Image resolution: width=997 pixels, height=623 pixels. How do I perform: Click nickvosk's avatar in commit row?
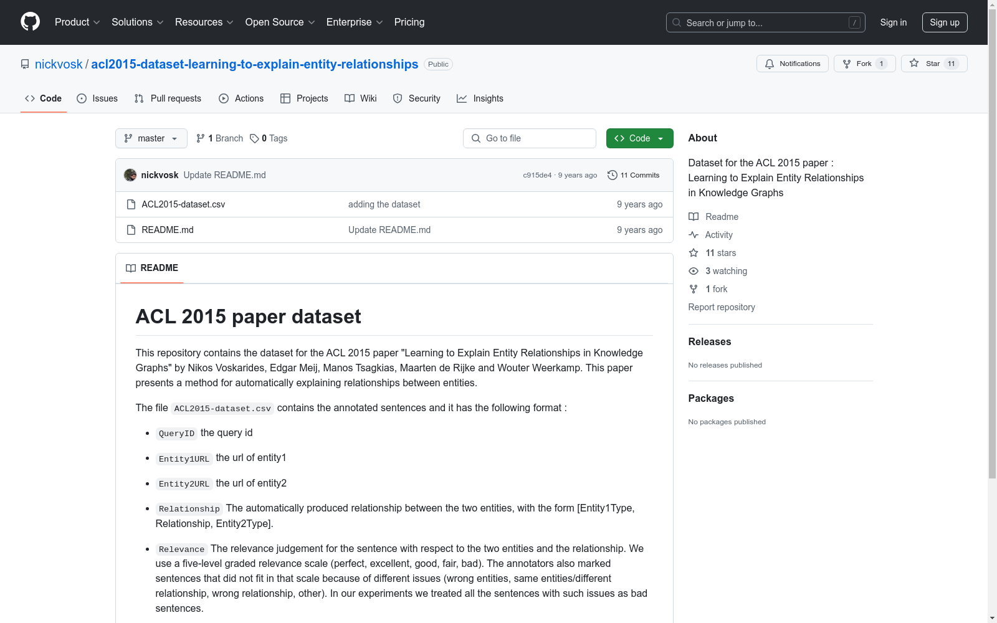tap(130, 175)
